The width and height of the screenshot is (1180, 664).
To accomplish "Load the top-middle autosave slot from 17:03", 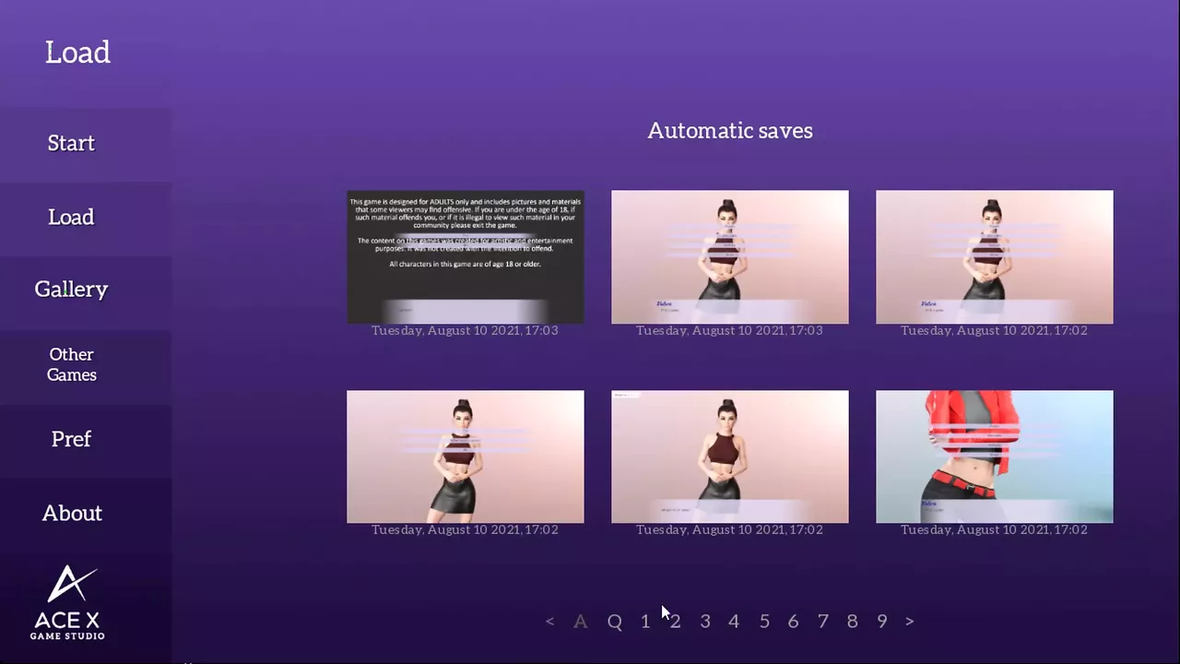I will point(729,257).
